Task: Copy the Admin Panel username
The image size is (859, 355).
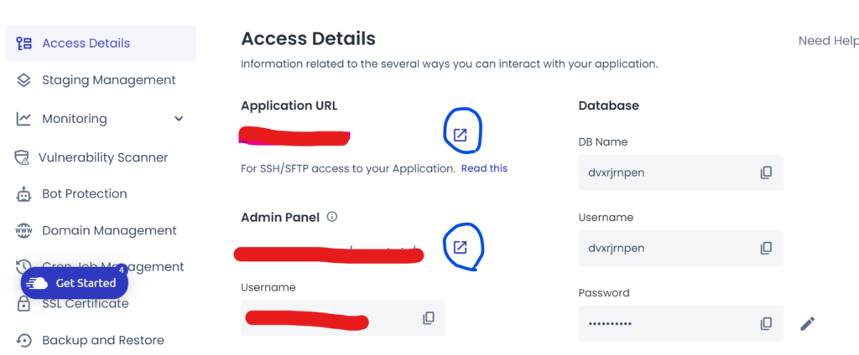Action: [x=429, y=318]
